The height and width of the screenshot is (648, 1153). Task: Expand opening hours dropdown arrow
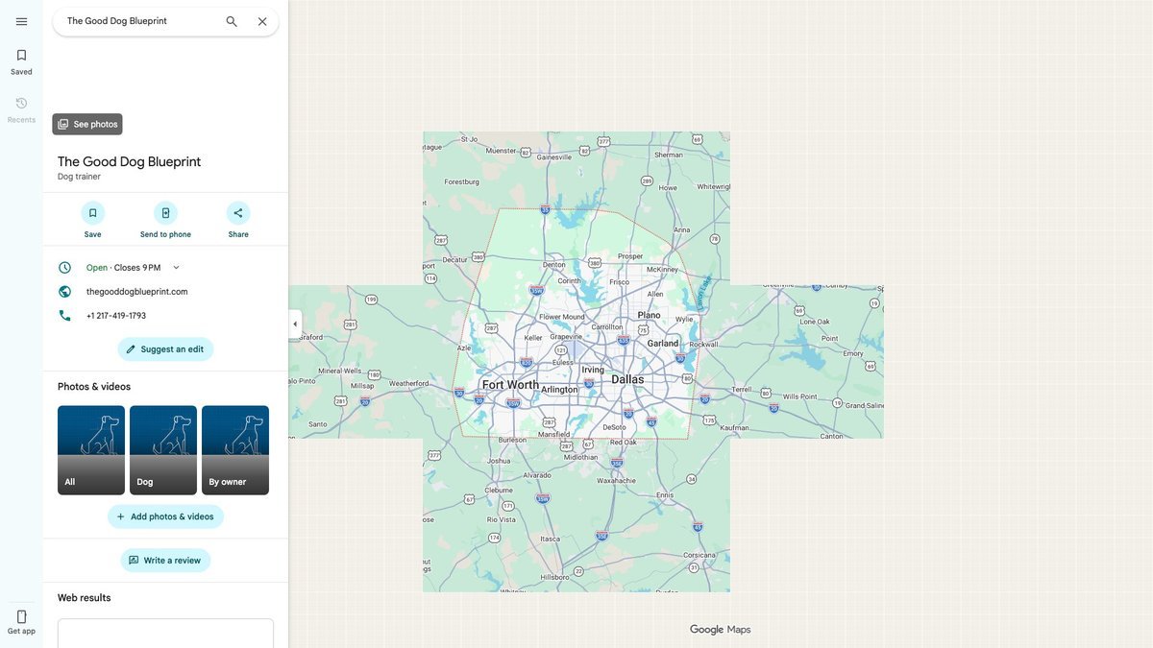(176, 268)
